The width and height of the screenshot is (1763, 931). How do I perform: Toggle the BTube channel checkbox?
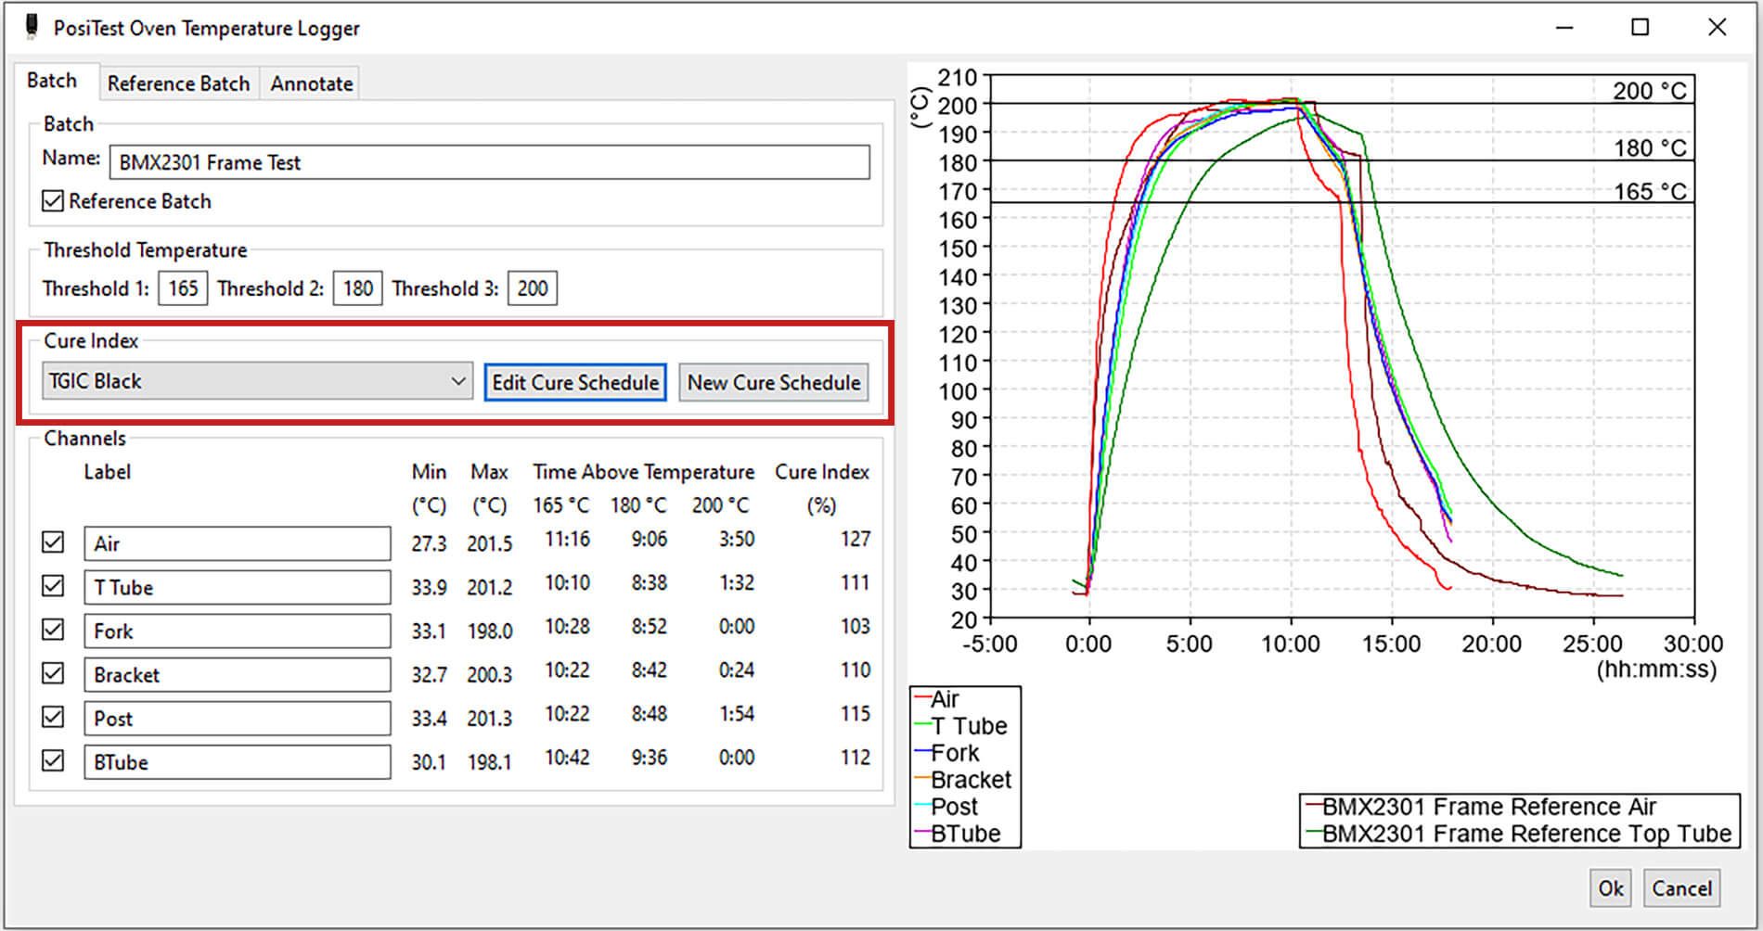click(53, 760)
